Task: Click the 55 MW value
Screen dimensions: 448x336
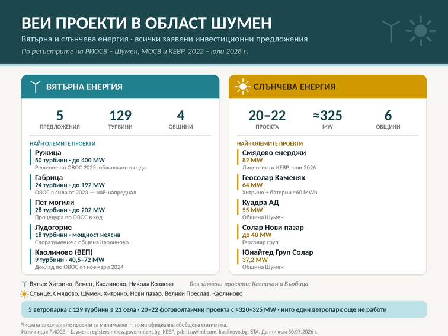Action: (252, 210)
